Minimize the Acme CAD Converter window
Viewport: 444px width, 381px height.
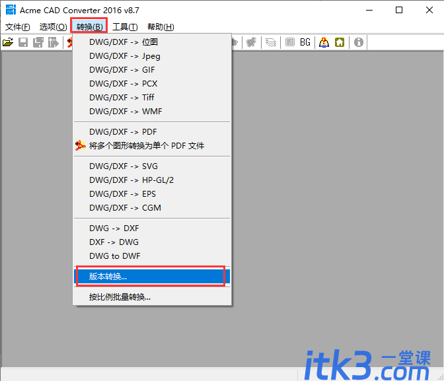(x=369, y=10)
